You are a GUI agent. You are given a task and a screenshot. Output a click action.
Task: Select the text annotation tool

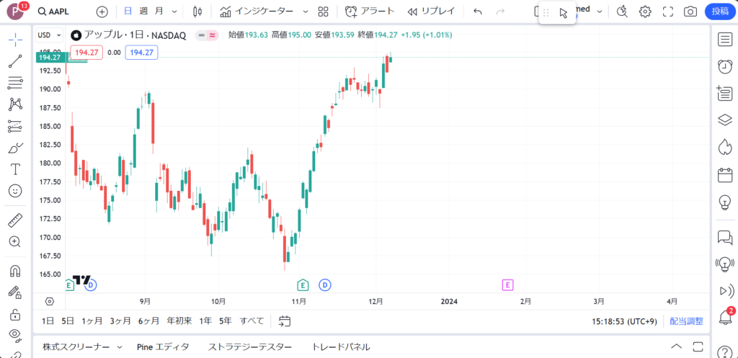15,169
